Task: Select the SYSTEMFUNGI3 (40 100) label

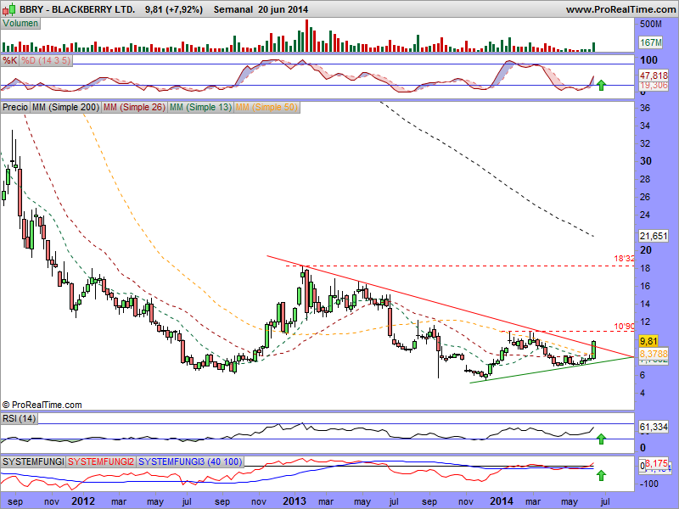Action: tap(189, 461)
